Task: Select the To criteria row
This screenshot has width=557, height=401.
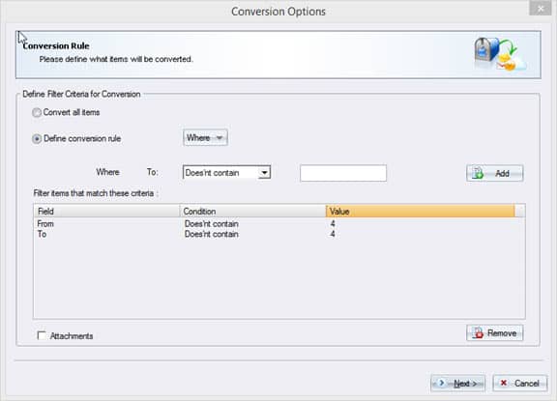Action: click(279, 234)
